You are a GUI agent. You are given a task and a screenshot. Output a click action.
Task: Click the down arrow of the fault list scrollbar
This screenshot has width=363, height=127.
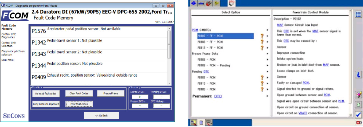[169, 84]
